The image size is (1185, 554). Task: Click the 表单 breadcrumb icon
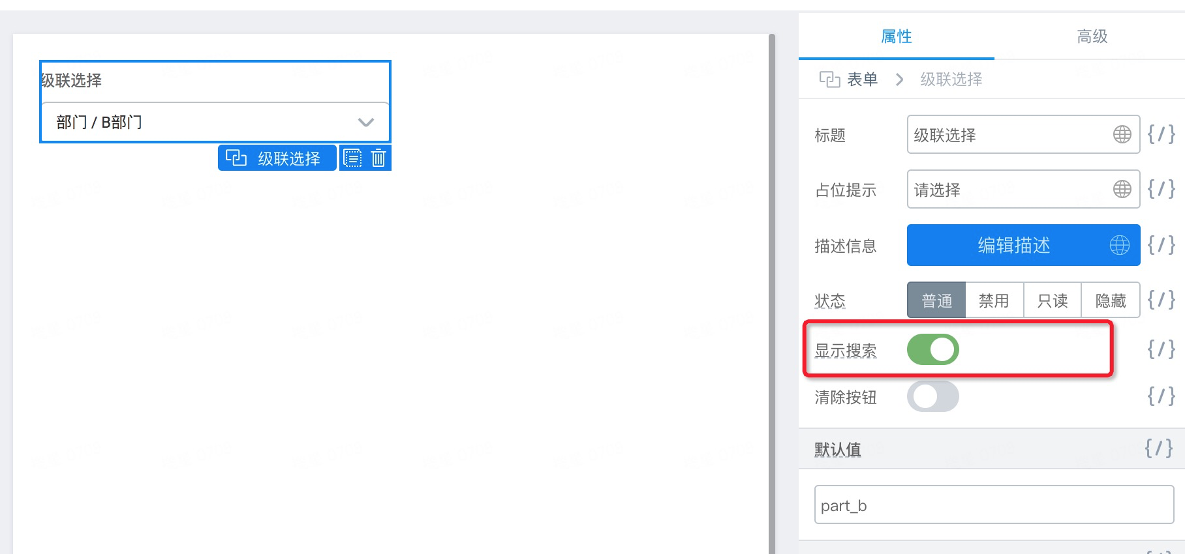tap(829, 80)
